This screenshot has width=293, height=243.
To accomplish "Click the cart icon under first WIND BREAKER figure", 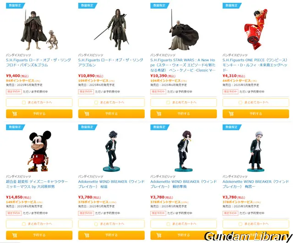I will click(87, 235).
